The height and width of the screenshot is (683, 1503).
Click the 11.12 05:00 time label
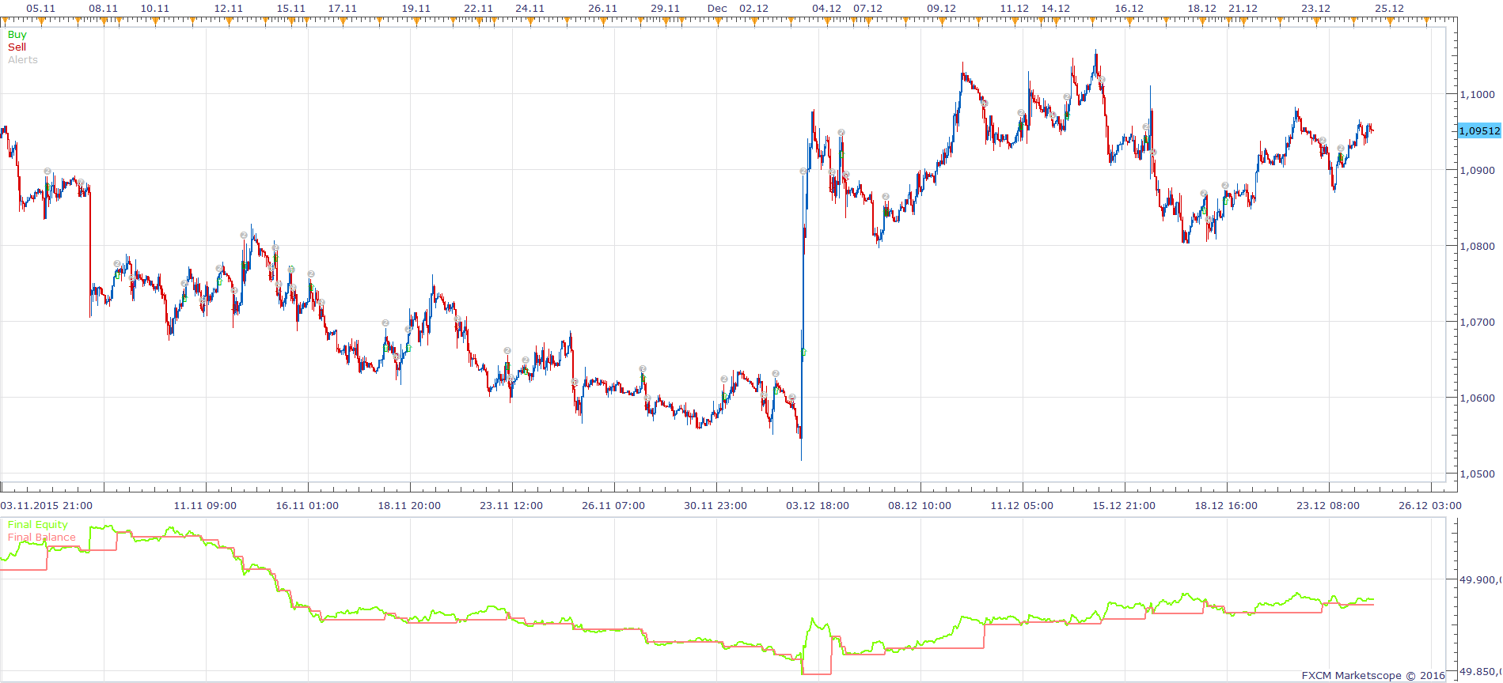[x=1022, y=506]
